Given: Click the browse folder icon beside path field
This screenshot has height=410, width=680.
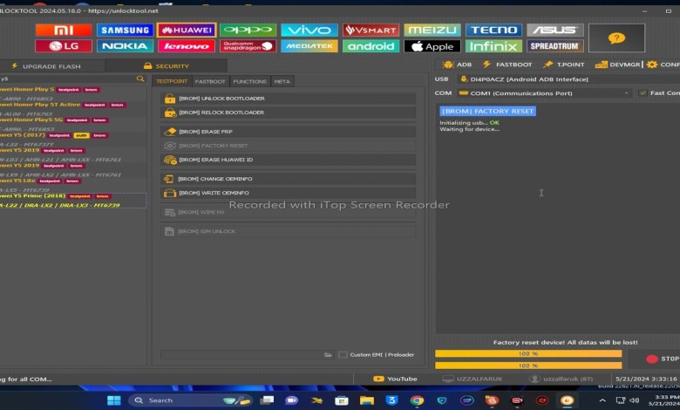Looking at the screenshot, I should pos(328,355).
